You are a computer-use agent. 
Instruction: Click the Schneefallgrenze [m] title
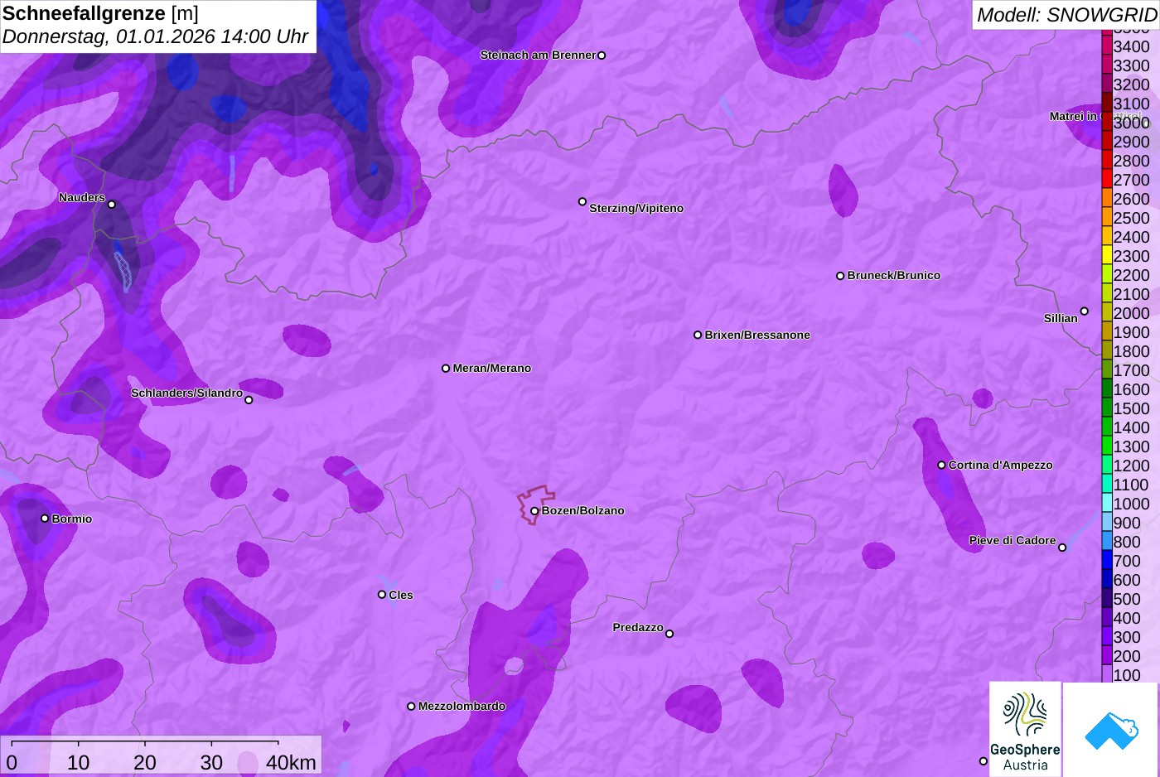pos(100,13)
